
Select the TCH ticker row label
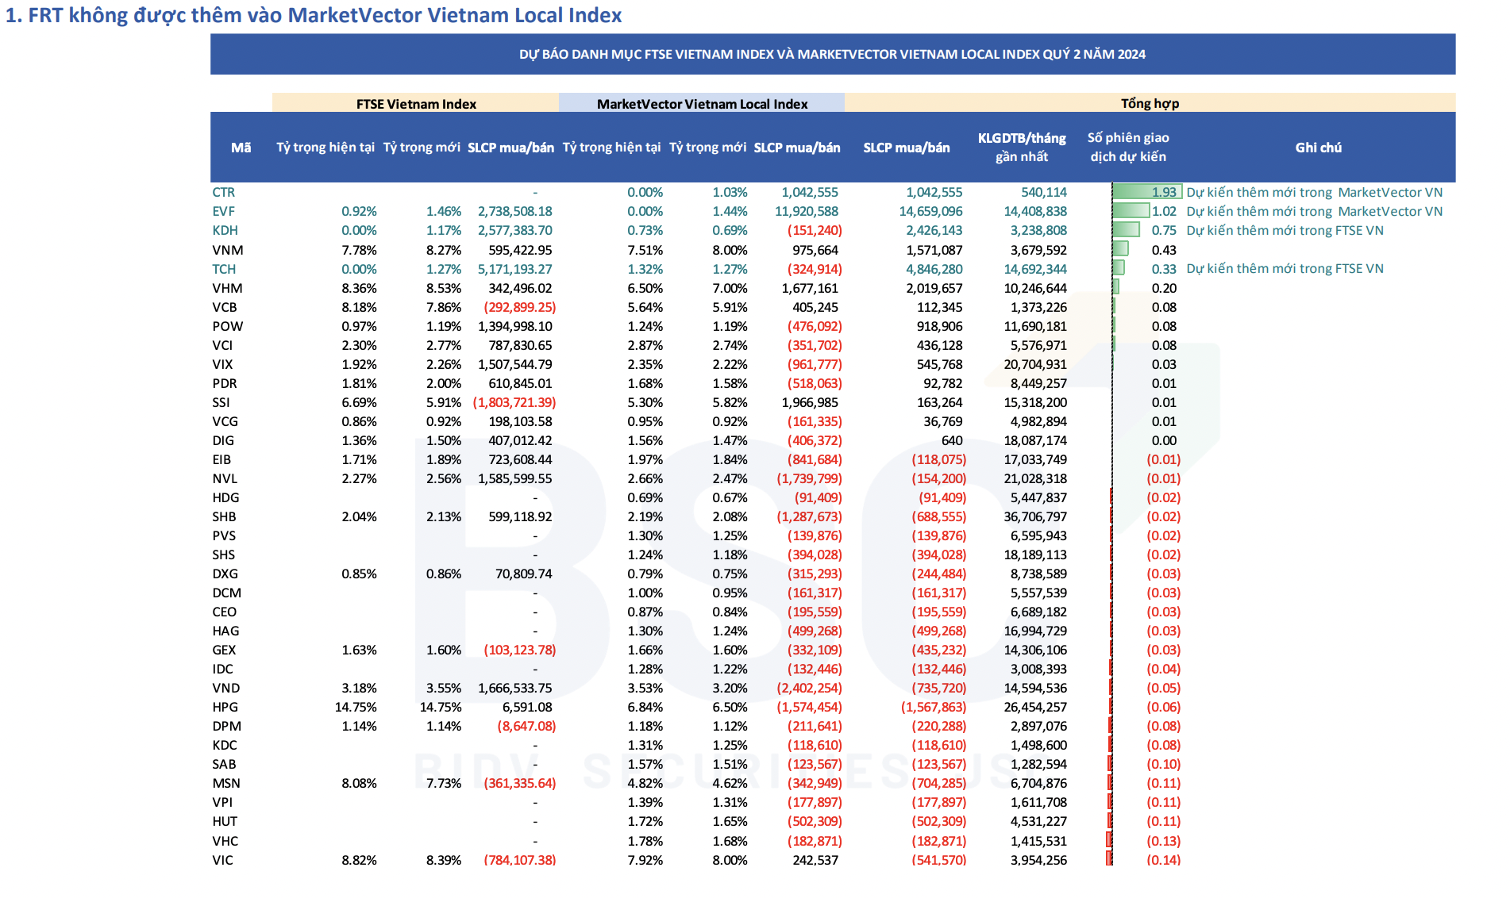click(223, 269)
